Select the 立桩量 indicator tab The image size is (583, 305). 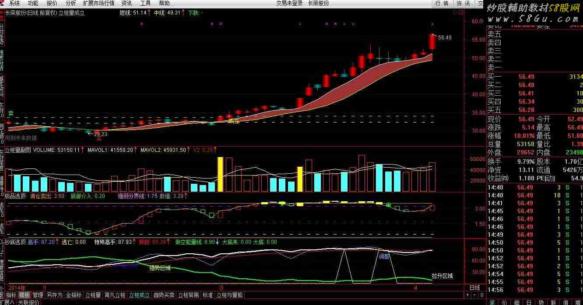pyautogui.click(x=93, y=295)
